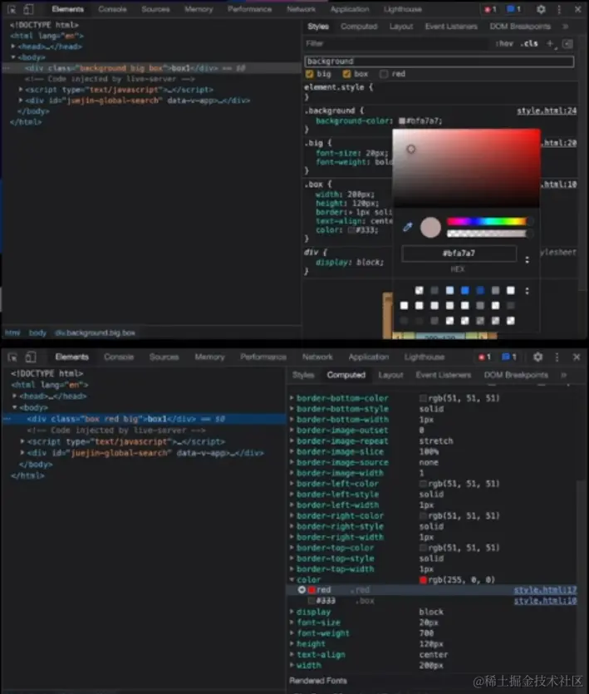589x694 pixels.
Task: Enable the red class checkbox
Action: (384, 74)
